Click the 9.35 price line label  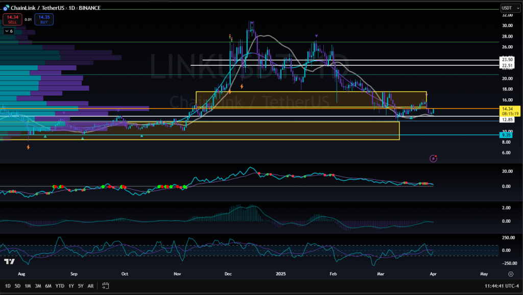(506, 135)
